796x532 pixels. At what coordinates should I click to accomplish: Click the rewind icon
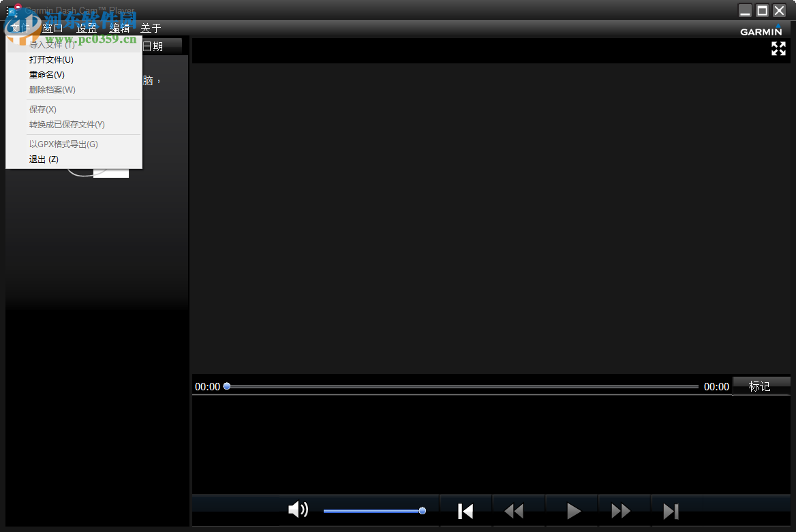coord(515,510)
